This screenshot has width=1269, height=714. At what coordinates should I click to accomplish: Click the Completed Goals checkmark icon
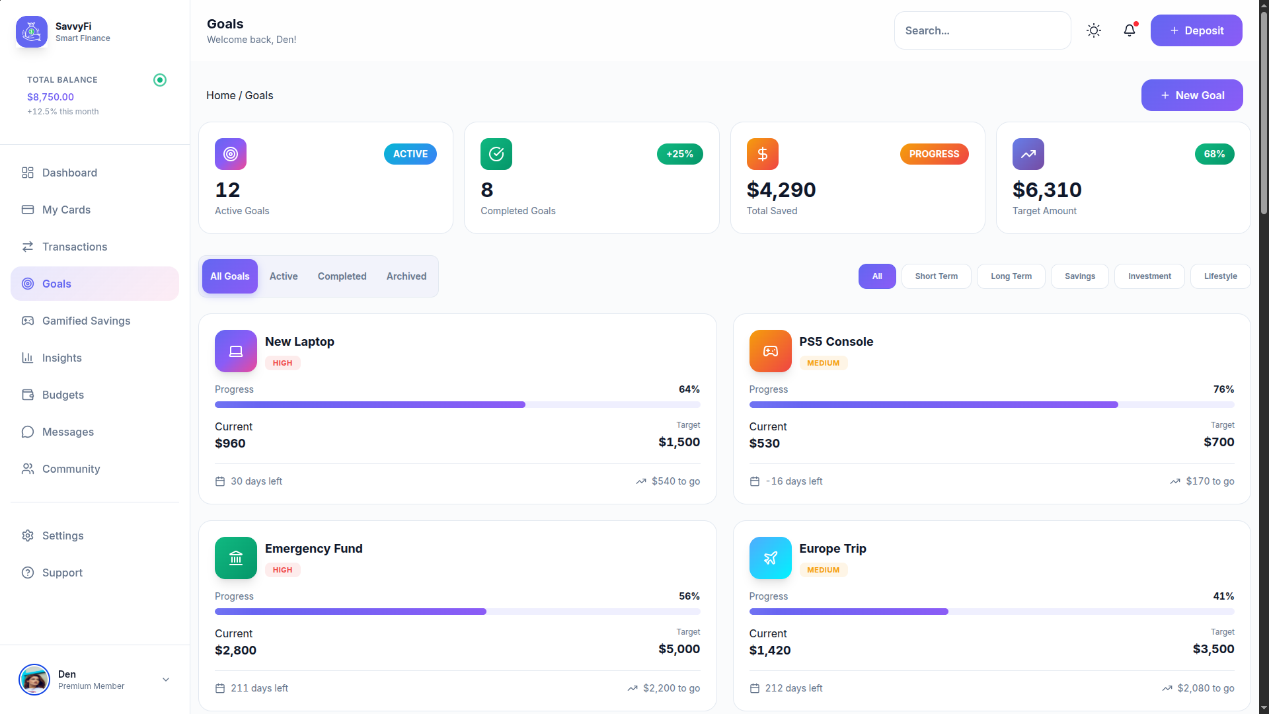tap(496, 154)
